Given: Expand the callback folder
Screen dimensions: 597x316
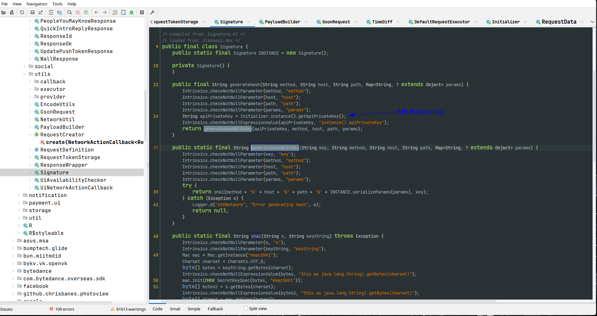Looking at the screenshot, I should (x=30, y=81).
